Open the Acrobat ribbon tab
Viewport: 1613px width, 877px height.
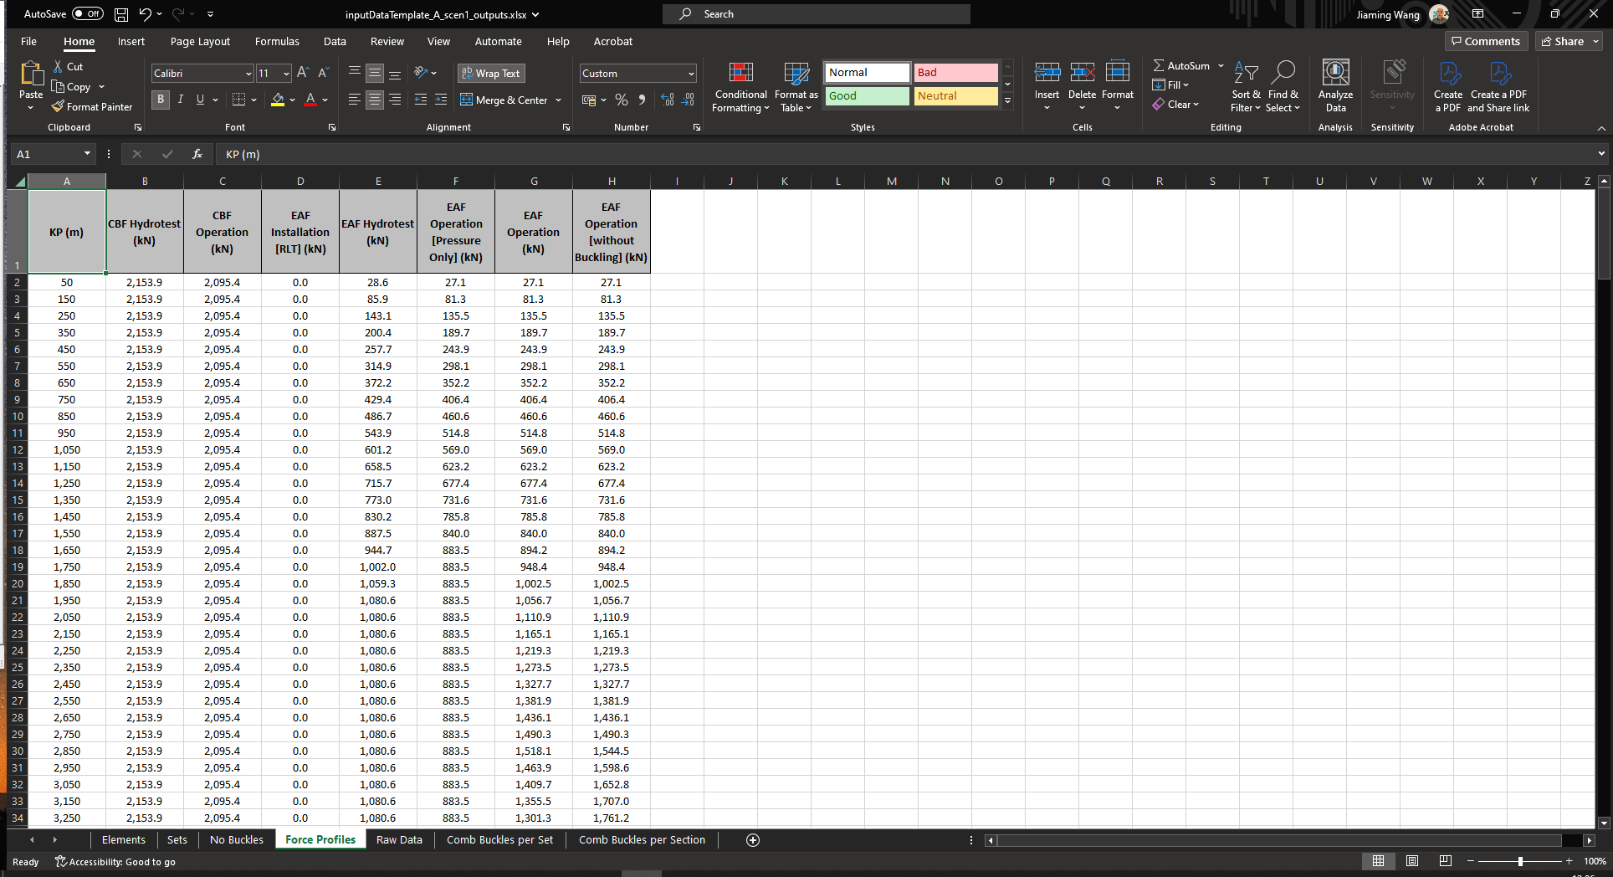point(613,41)
